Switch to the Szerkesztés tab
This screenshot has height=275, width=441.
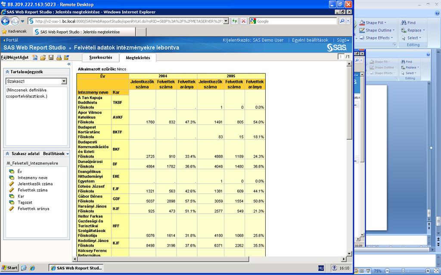pos(101,58)
